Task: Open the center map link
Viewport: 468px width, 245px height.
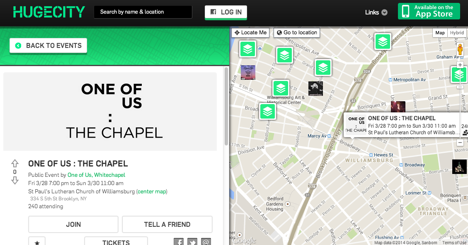Action: (x=152, y=191)
